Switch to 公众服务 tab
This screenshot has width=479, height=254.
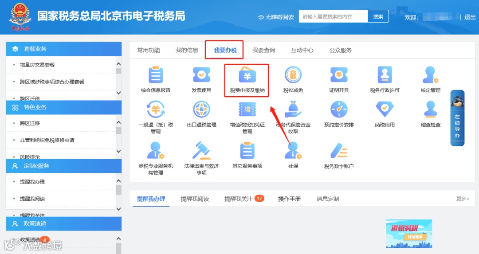coord(341,50)
